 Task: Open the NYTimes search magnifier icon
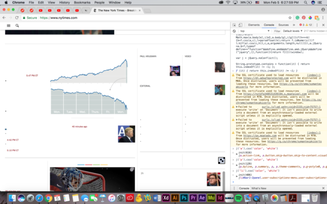[x=17, y=26]
